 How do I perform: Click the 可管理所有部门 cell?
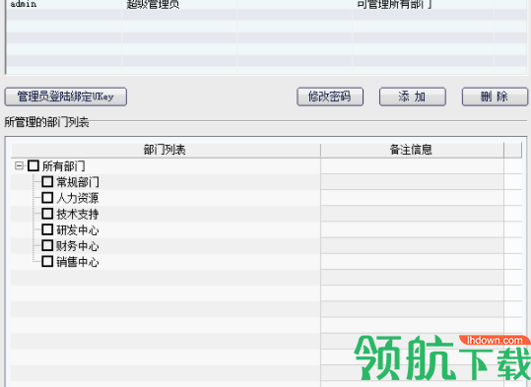tap(423, 4)
